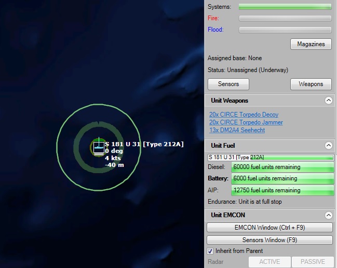Select the S 181 U 31 fuel bar entry

271,158
